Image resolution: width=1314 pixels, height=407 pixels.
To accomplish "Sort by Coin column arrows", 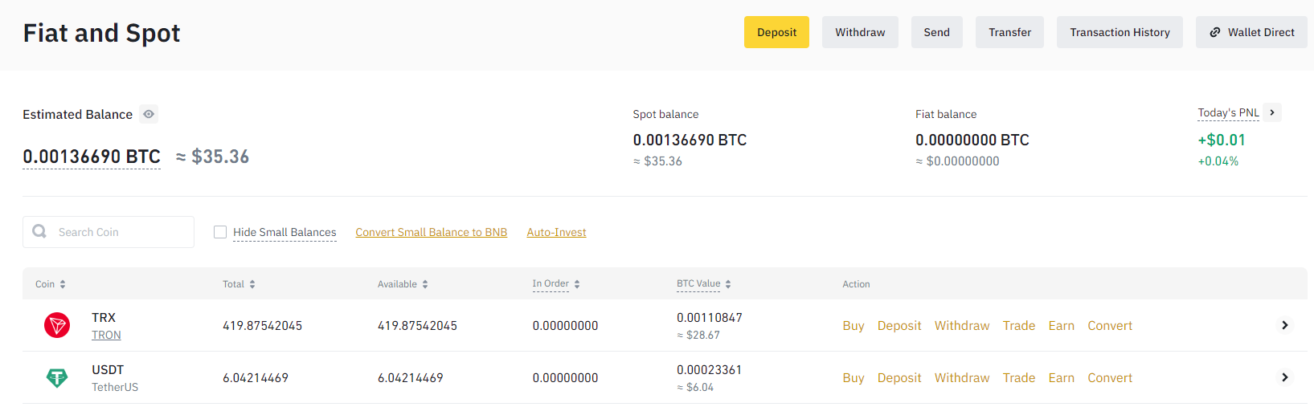I will (63, 284).
